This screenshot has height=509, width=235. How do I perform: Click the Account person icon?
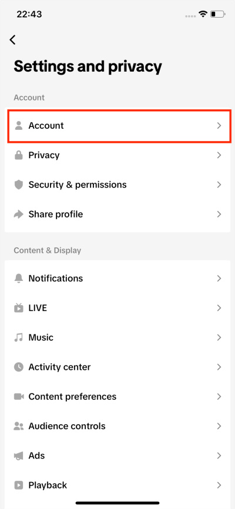click(19, 126)
